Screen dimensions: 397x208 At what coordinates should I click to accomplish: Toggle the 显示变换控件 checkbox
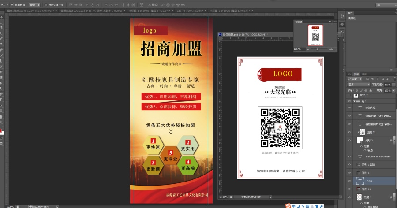click(46, 4)
